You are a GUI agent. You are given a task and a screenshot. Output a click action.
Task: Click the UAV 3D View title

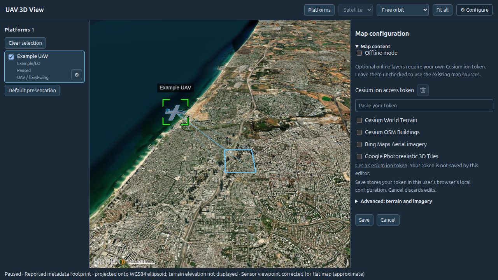[25, 10]
